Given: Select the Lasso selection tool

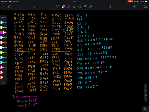Looking at the screenshot, I should click(x=80, y=7).
